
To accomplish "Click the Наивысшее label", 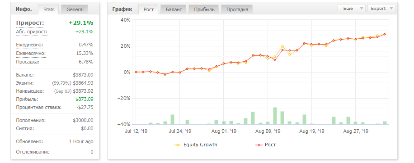I will tap(30, 91).
